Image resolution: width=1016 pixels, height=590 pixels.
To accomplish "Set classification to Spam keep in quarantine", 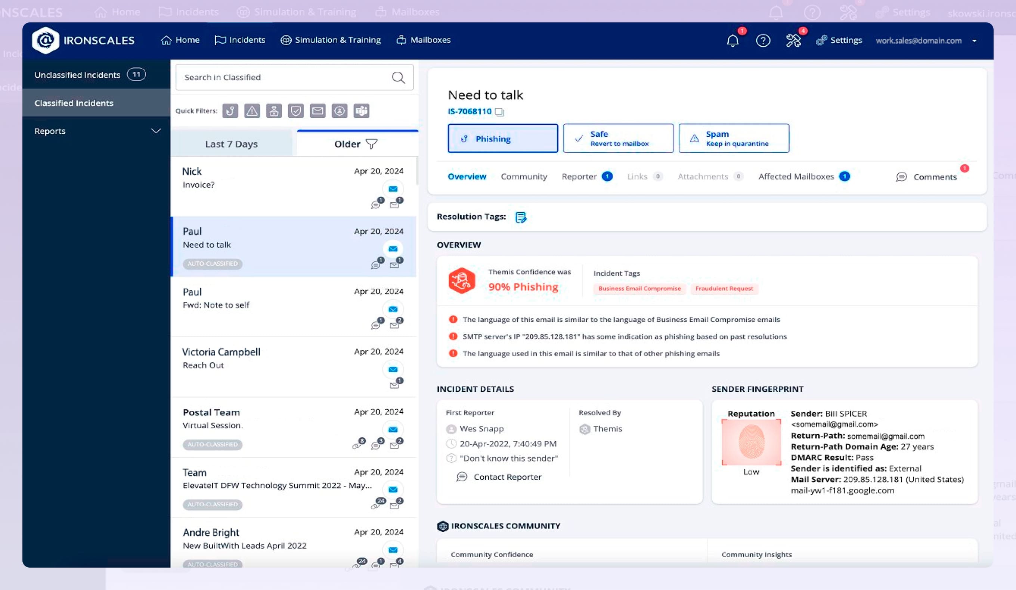I will (734, 138).
